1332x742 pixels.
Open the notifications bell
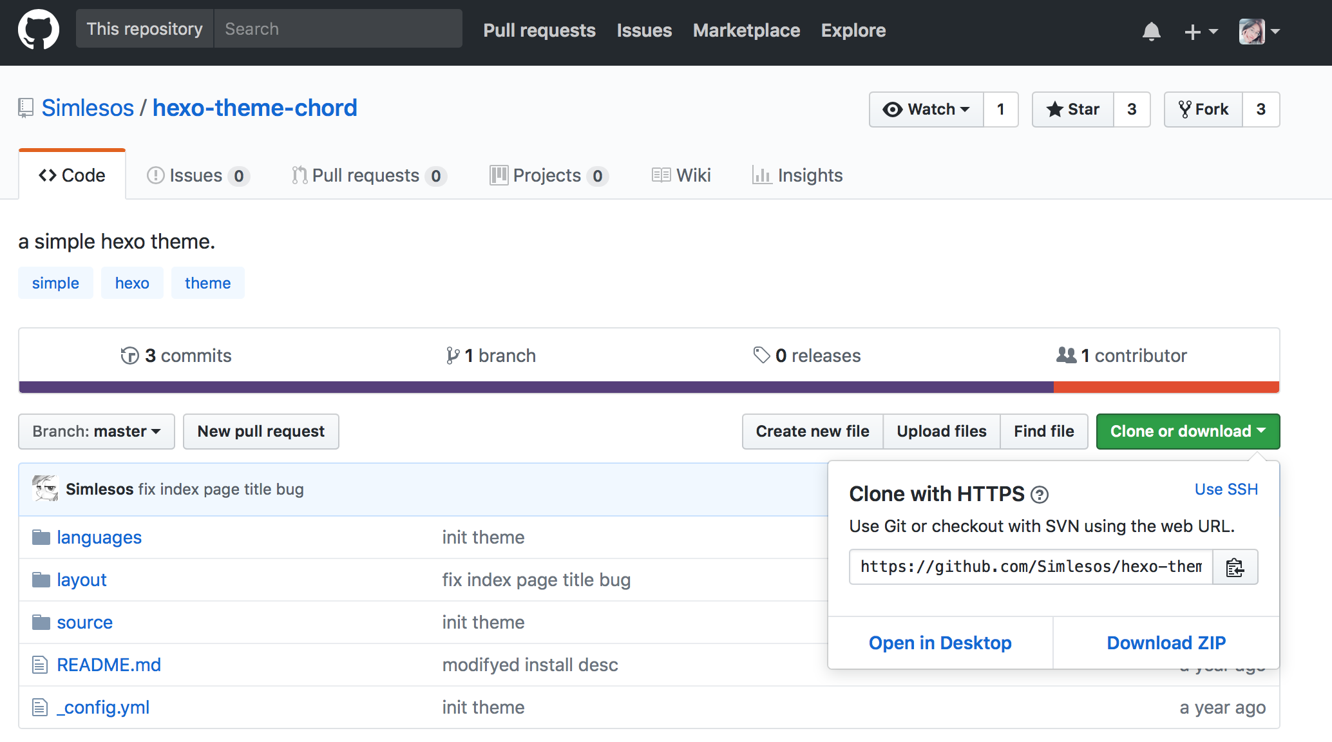(x=1151, y=31)
